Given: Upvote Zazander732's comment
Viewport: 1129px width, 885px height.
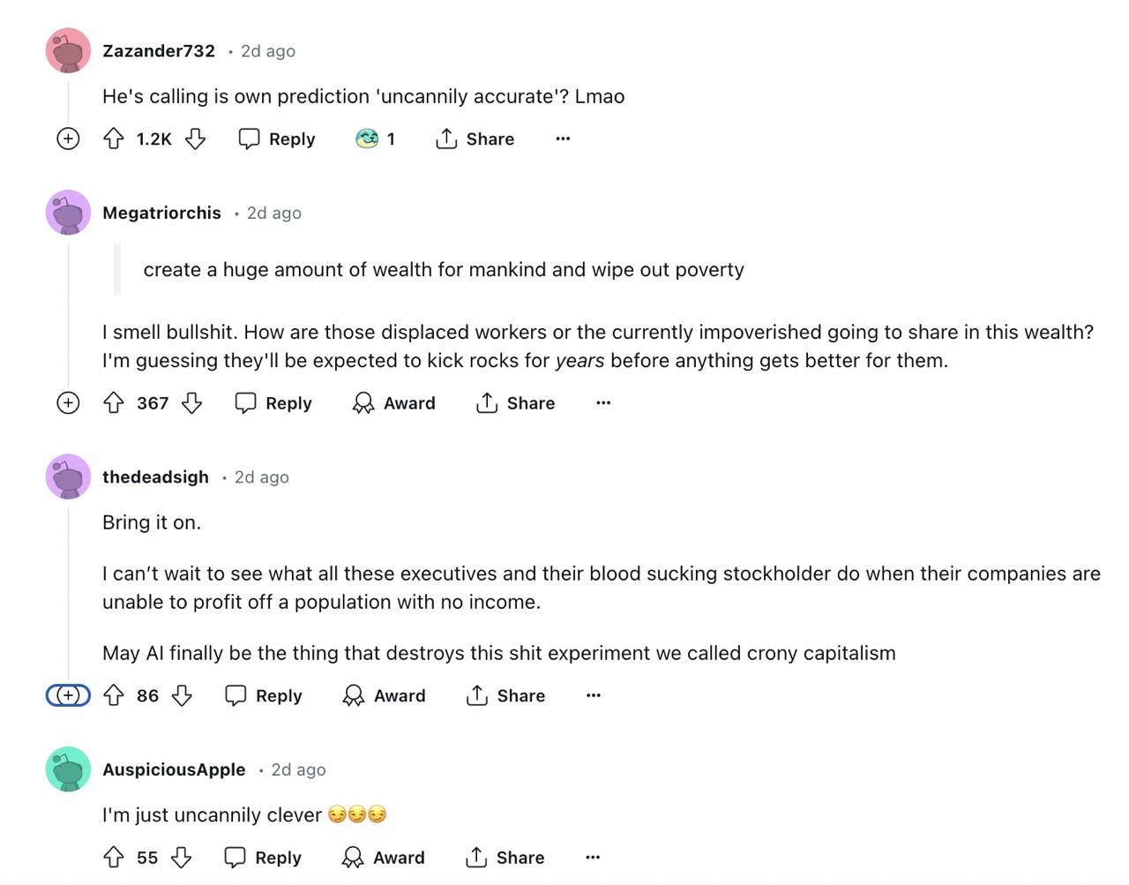Looking at the screenshot, I should 113,139.
